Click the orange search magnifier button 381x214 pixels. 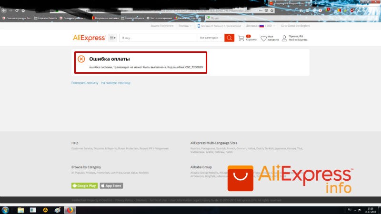[229, 38]
